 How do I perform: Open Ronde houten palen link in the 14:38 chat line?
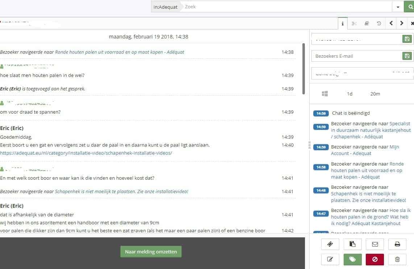point(119,52)
